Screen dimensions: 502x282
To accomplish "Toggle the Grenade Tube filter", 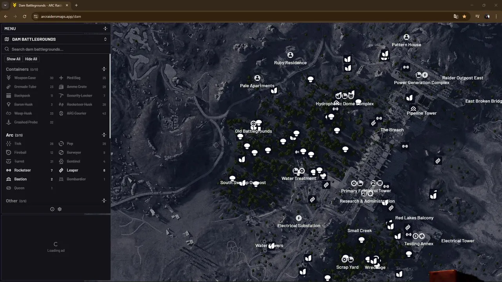I will tap(30, 87).
